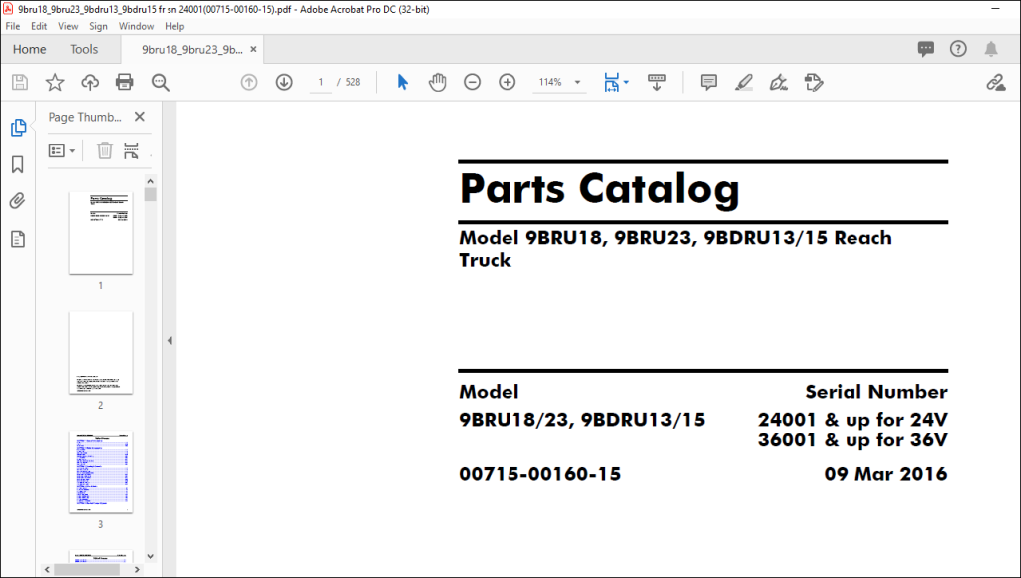Select the page 1 thumbnail
Image resolution: width=1021 pixels, height=578 pixels.
click(x=101, y=233)
